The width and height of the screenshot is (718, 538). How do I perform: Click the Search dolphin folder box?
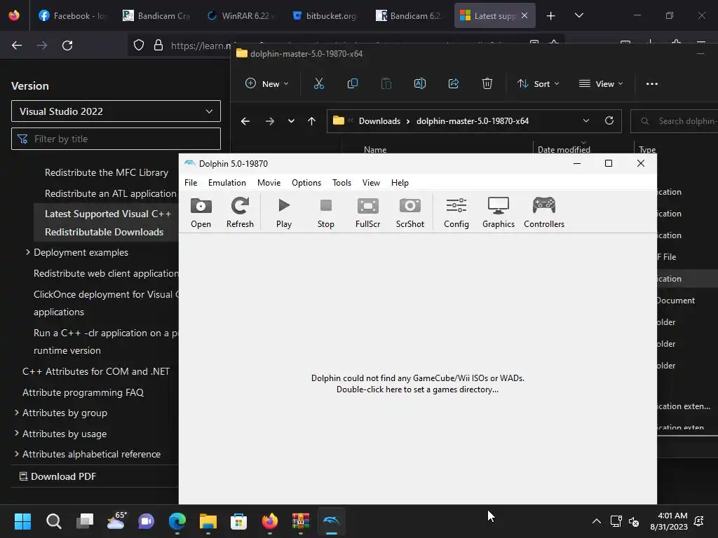(674, 121)
